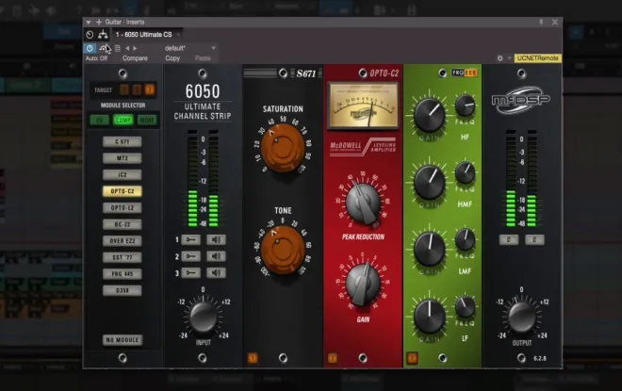Choose the OVER EZ2 module

coord(123,240)
